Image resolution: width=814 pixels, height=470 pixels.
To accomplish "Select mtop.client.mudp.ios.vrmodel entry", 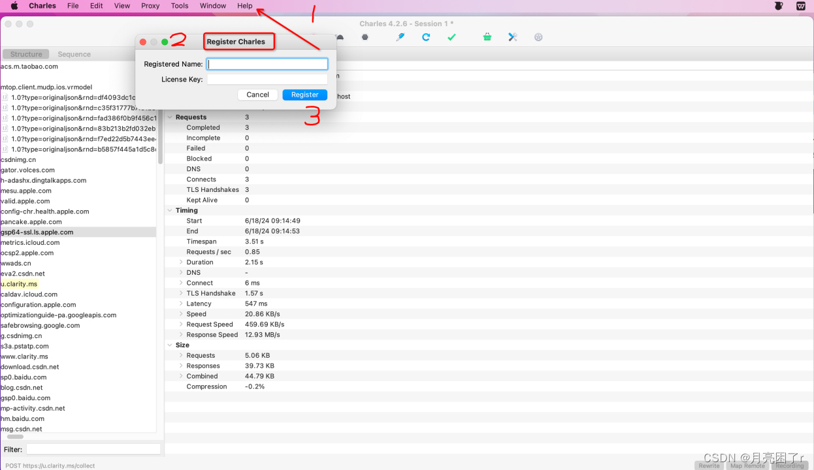I will coord(46,87).
